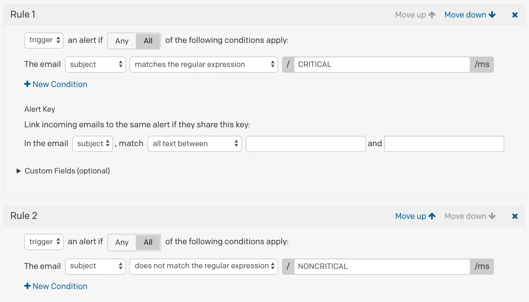Expand Custom Fields (optional) section
The height and width of the screenshot is (302, 529).
point(63,171)
